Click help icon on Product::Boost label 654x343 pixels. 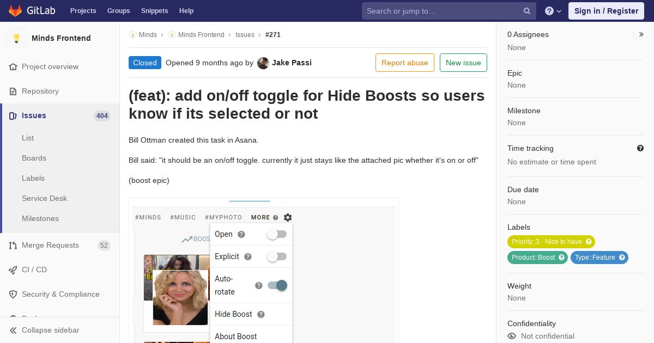click(x=561, y=258)
